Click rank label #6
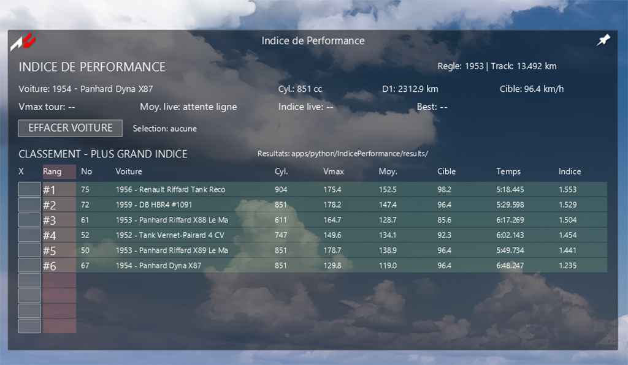The height and width of the screenshot is (365, 628). (49, 266)
